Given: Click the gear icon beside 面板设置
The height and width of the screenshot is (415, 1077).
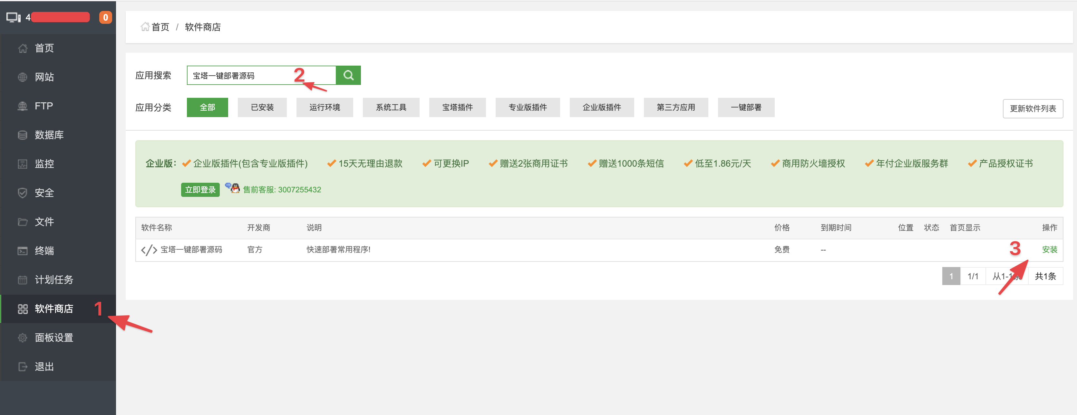Looking at the screenshot, I should coord(23,338).
